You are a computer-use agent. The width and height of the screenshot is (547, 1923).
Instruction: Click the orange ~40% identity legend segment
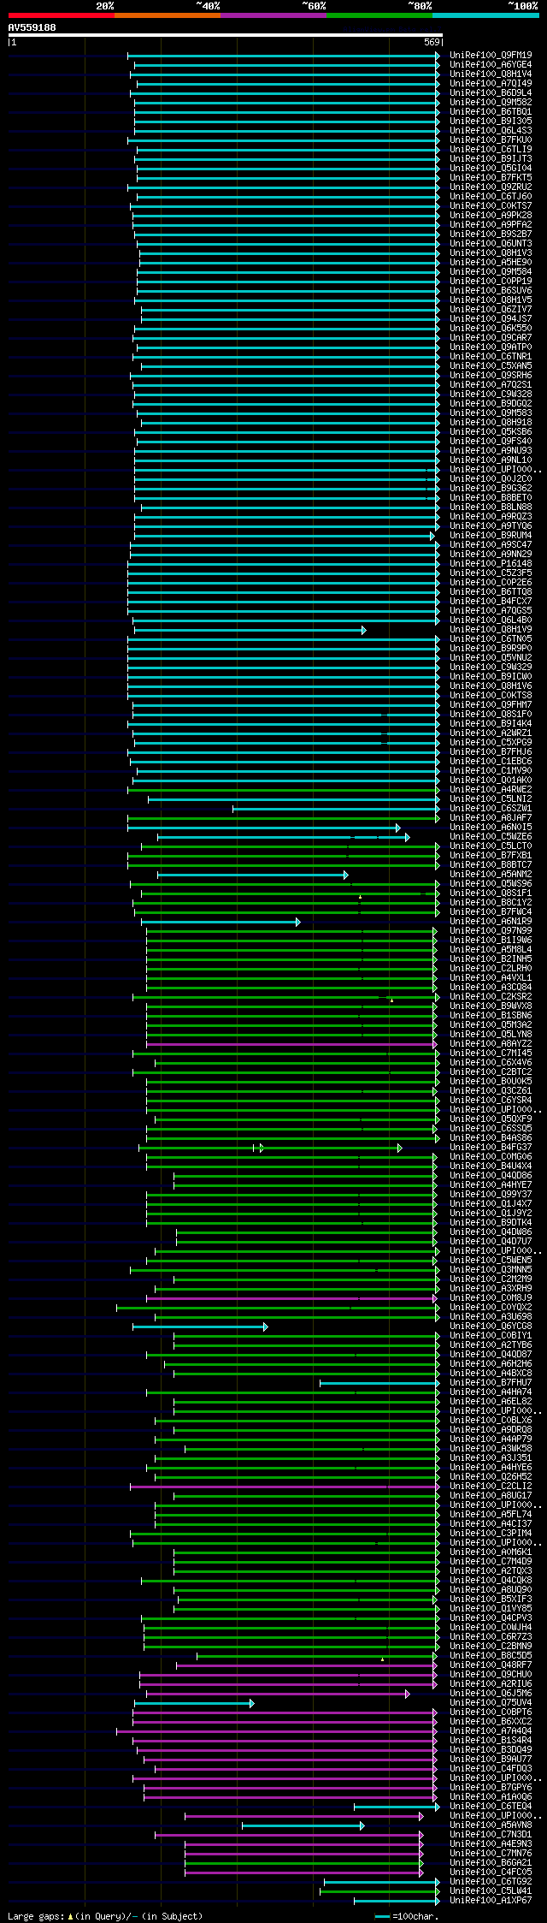point(167,15)
